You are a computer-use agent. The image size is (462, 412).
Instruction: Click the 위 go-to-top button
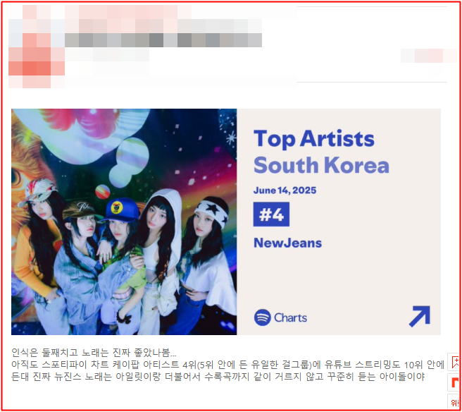click(x=454, y=402)
